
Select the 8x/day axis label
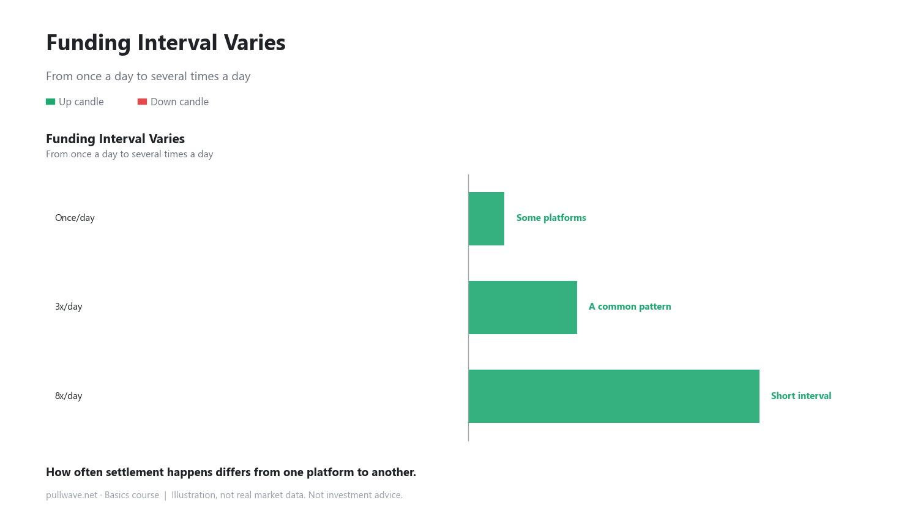(69, 396)
